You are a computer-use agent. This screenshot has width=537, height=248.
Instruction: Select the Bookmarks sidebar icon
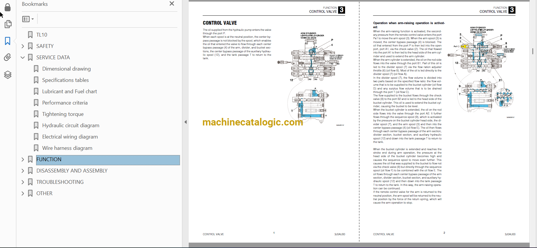8,41
